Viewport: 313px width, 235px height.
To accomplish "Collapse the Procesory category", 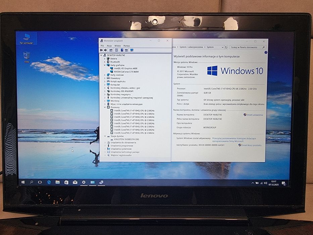I will pos(105,107).
